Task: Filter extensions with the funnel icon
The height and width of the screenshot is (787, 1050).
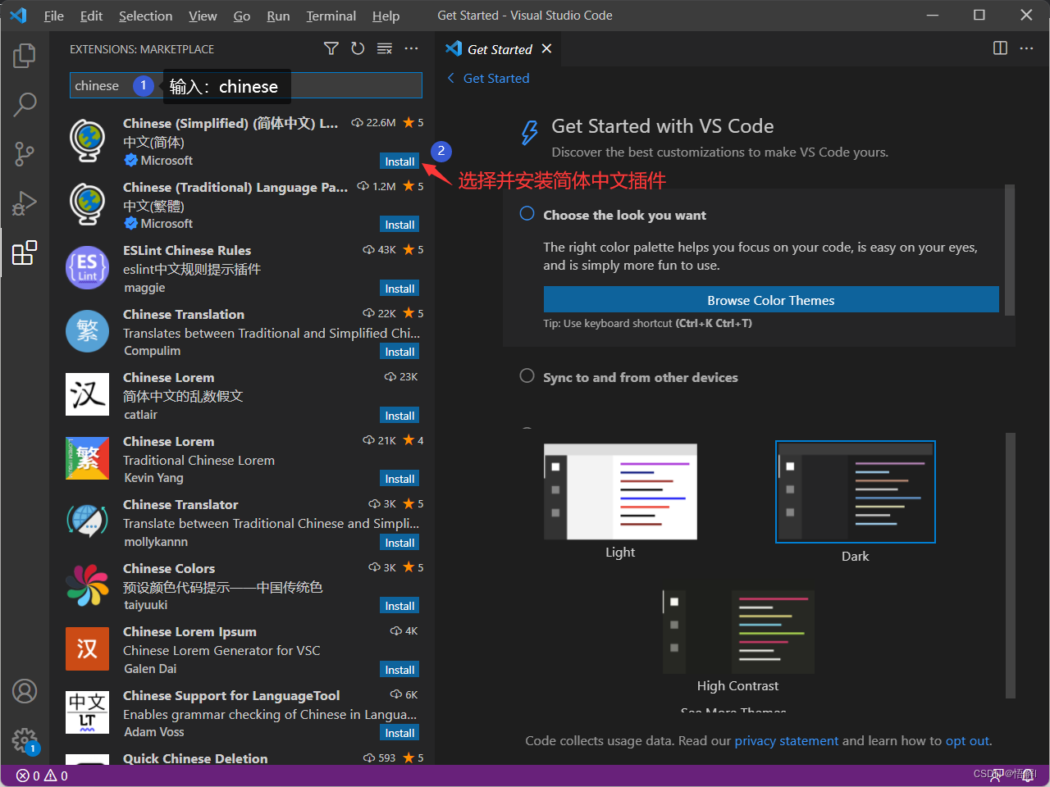Action: (x=331, y=49)
